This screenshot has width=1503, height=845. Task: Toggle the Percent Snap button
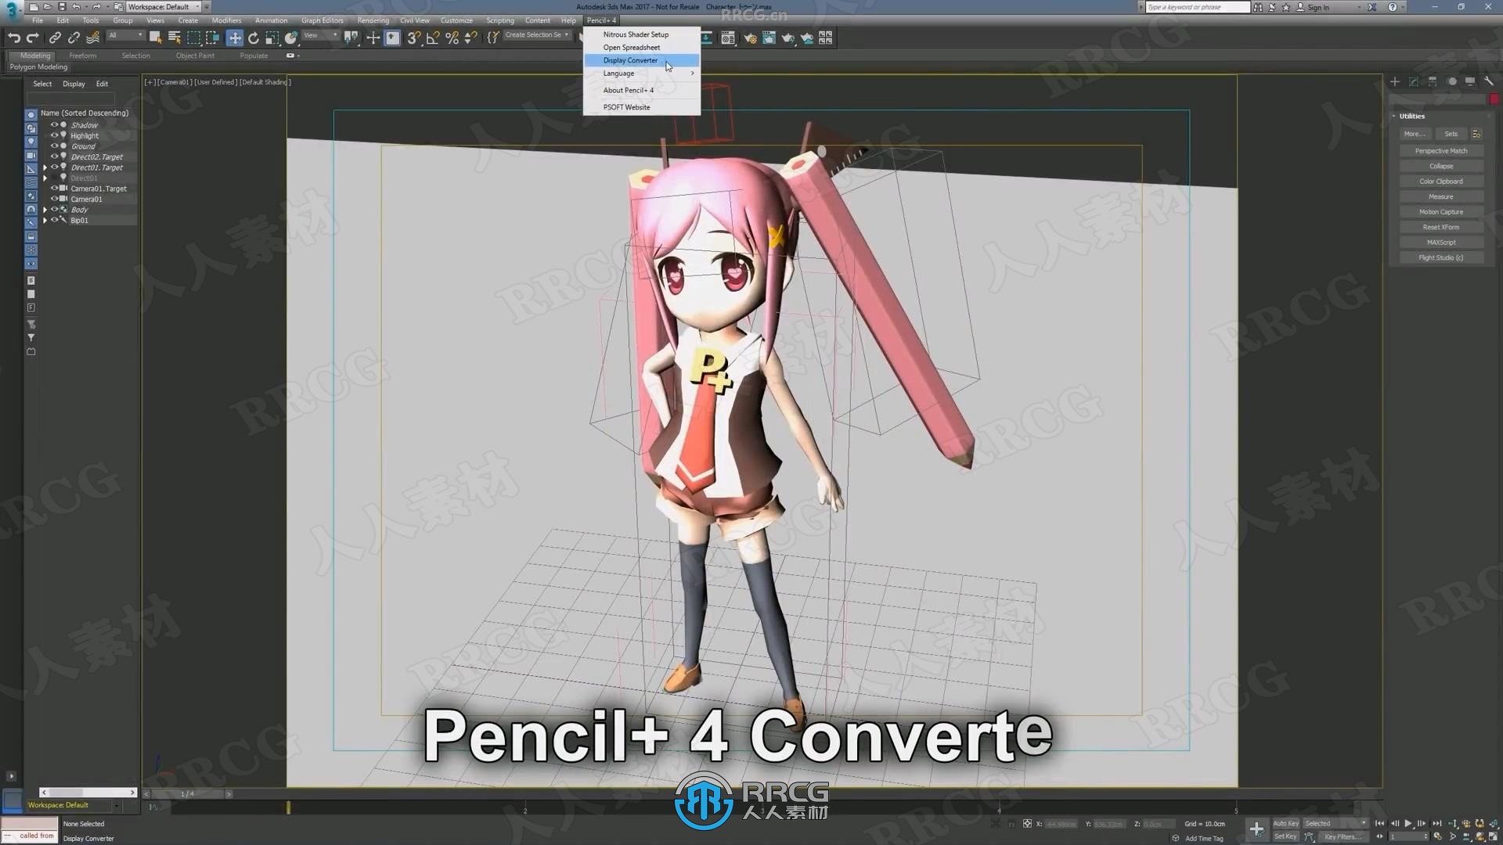tap(452, 38)
